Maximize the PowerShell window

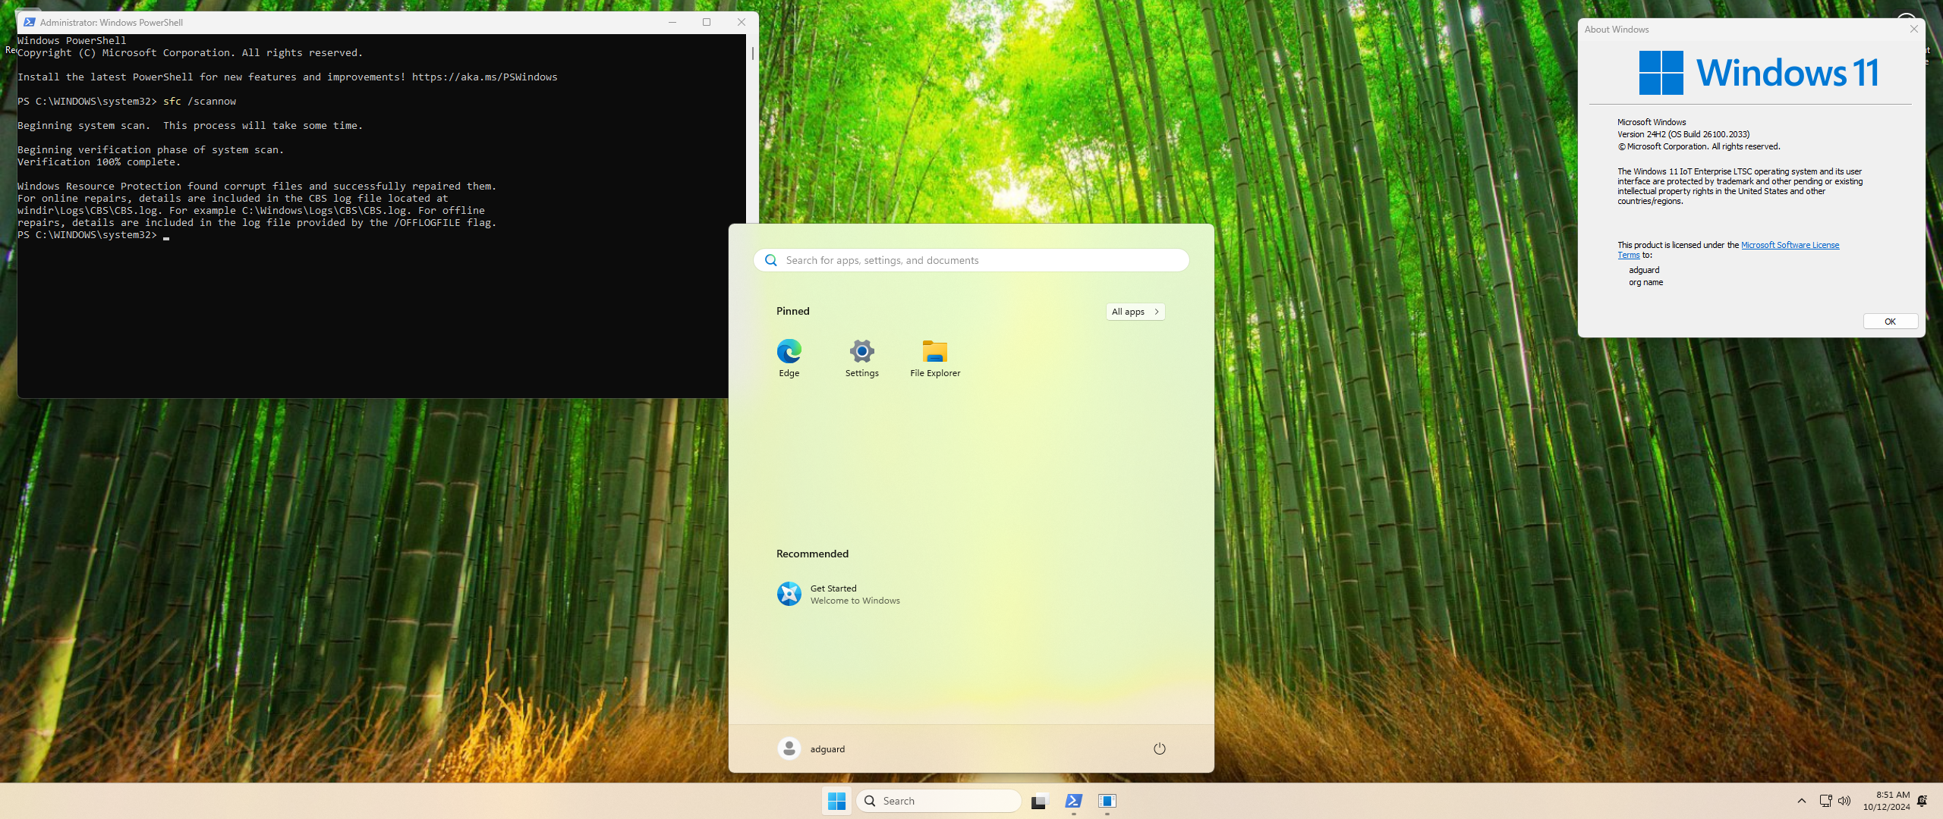click(707, 22)
